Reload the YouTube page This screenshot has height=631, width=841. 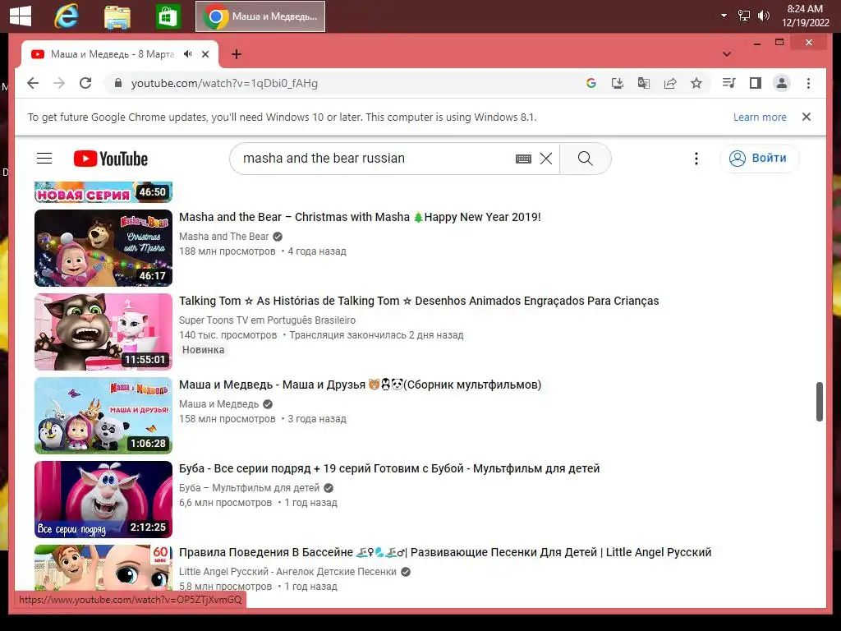click(x=85, y=83)
